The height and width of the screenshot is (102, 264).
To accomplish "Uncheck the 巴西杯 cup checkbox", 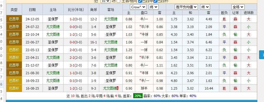I will point(155,1).
